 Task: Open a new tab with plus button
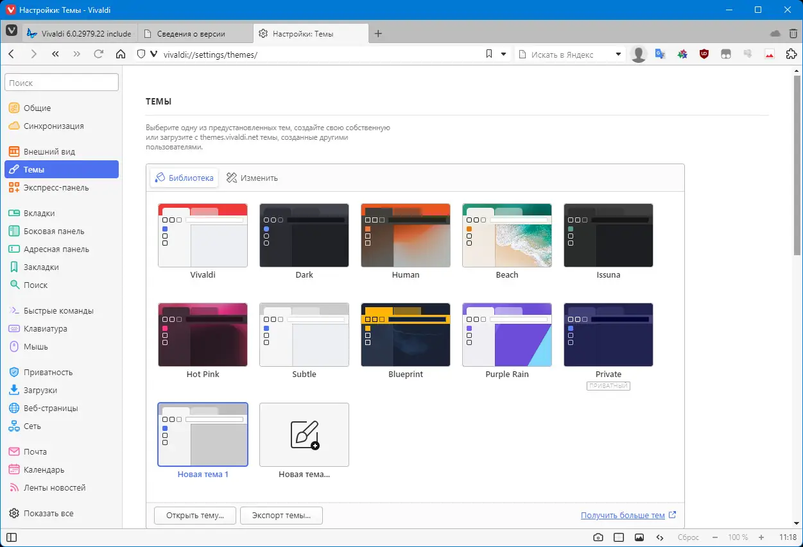pos(378,33)
